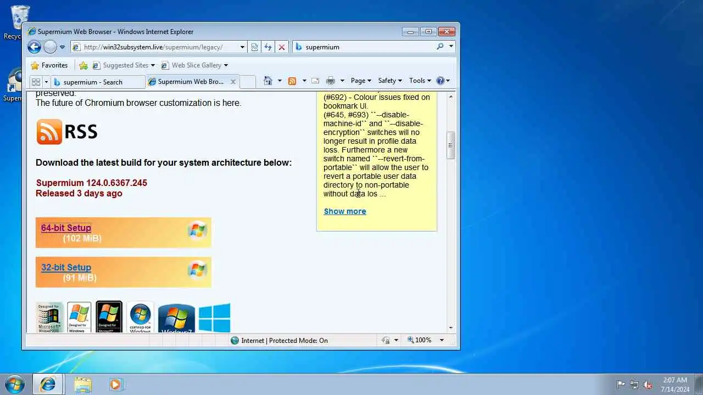
Task: Click the Supermium version 124.0.6367.245 text
Action: (92, 183)
